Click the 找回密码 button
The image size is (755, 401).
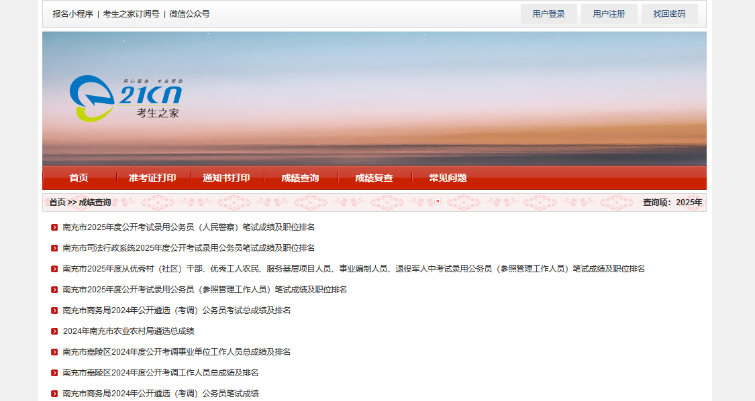pos(669,14)
